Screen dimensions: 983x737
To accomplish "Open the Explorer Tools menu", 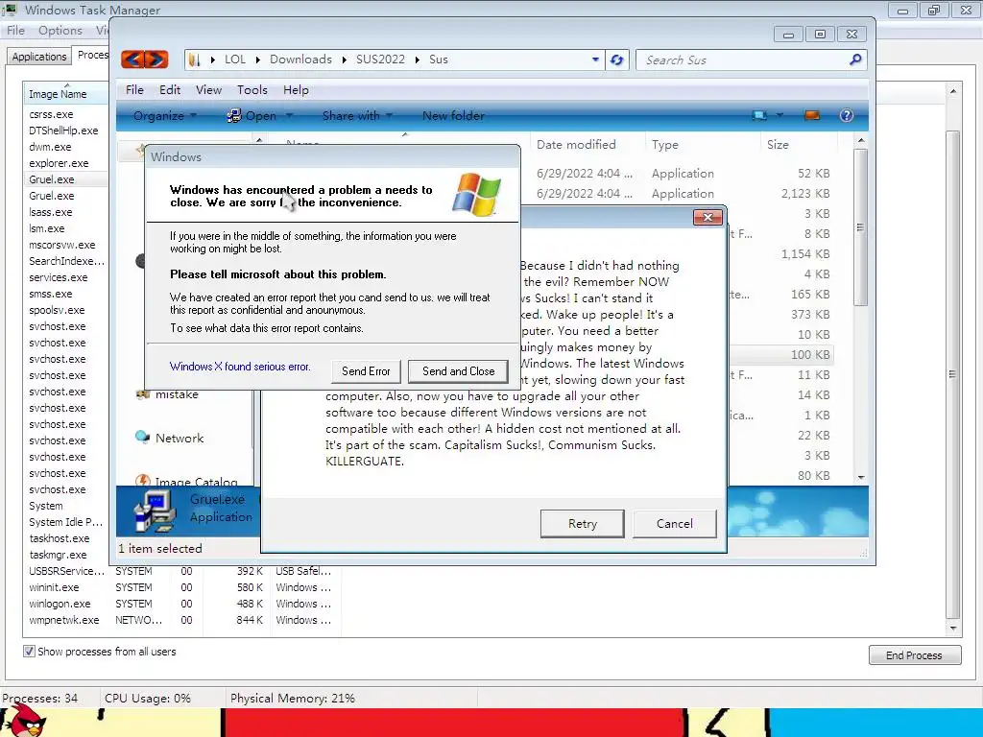I will pos(252,89).
